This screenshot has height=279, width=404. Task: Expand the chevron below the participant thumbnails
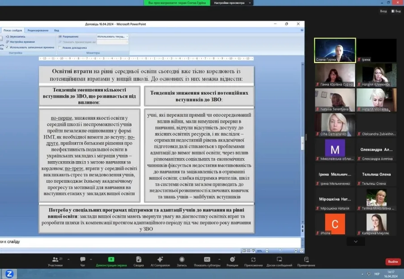(356, 242)
